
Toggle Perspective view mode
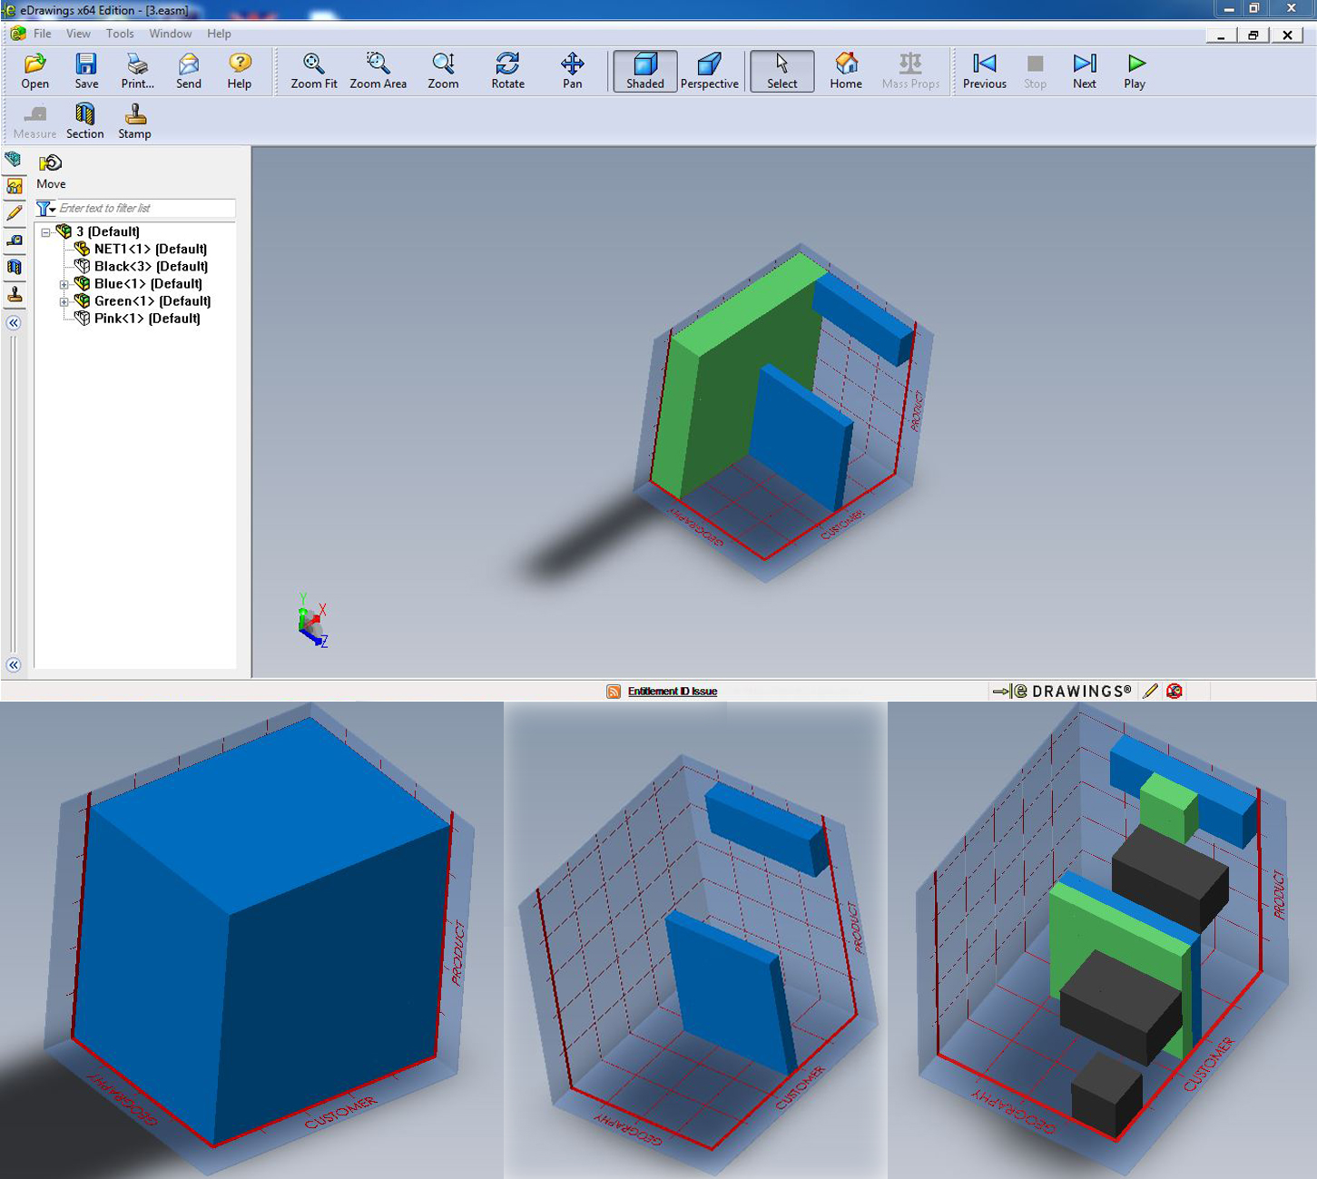pos(709,71)
